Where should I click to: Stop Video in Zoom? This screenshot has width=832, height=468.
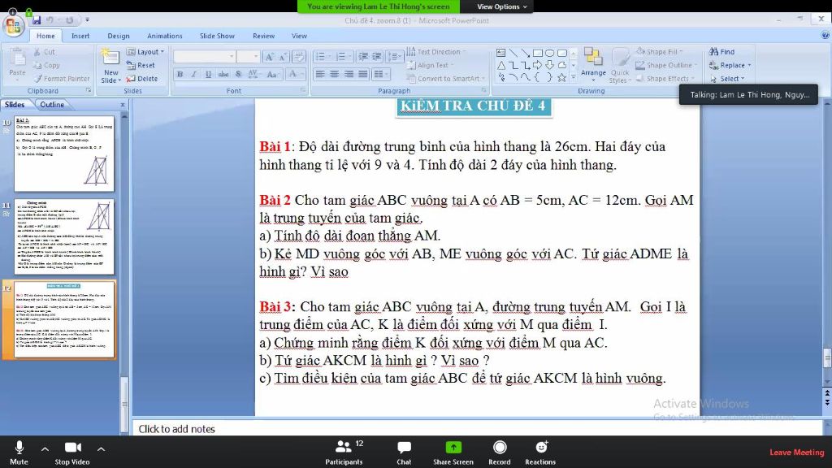click(72, 453)
